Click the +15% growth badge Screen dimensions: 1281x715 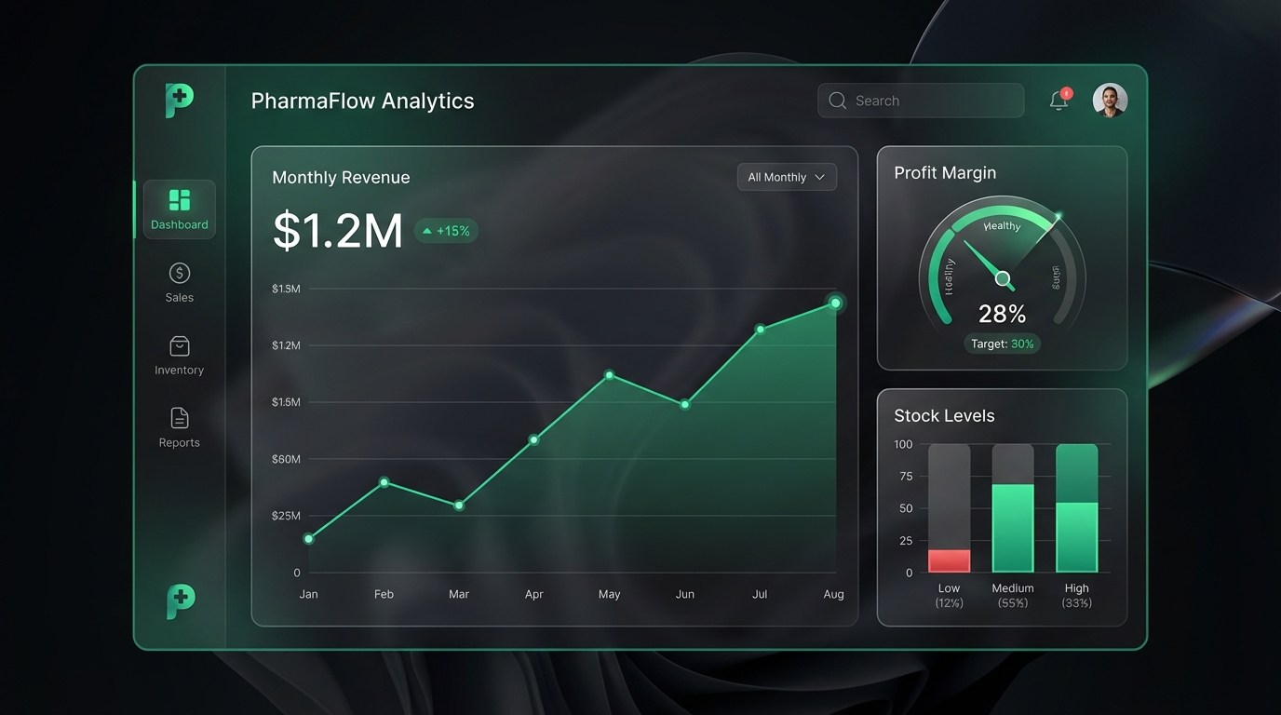click(446, 231)
